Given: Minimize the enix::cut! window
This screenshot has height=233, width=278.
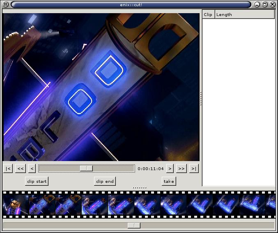Looking at the screenshot, I should point(257,5).
